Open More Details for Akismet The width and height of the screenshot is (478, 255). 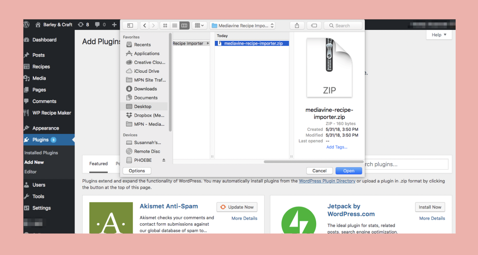(244, 218)
